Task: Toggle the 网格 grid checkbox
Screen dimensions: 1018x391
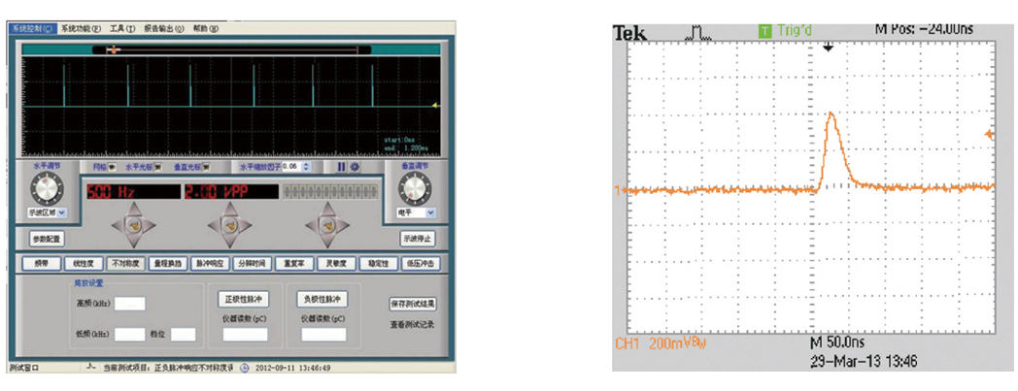Action: pyautogui.click(x=111, y=167)
